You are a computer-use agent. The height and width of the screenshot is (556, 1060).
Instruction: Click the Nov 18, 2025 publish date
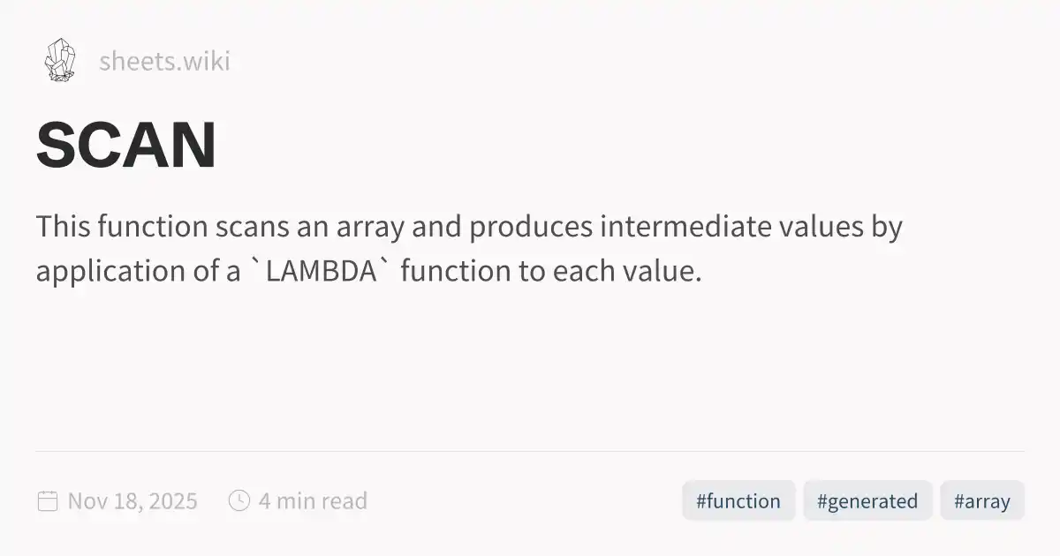click(x=132, y=501)
